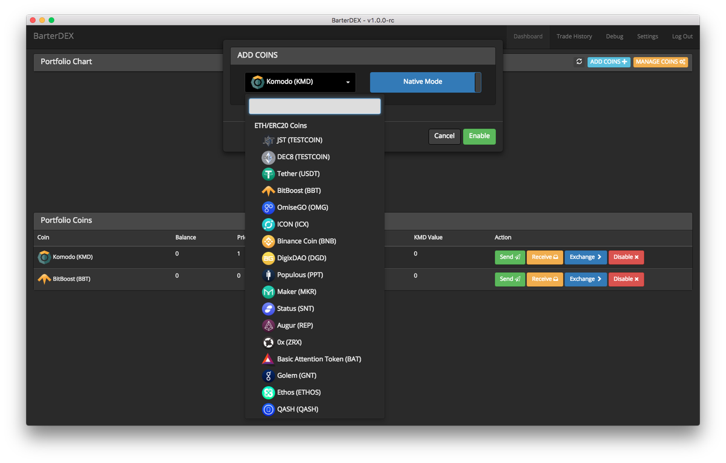
Task: Click the QASH coin icon
Action: click(x=268, y=410)
